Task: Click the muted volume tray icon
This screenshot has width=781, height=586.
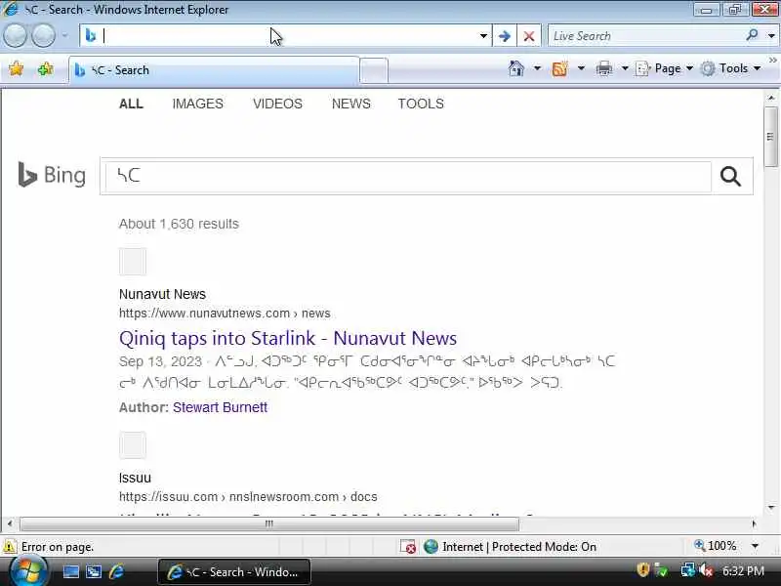Action: 706,570
